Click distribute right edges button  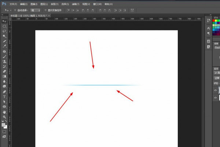point(125,10)
